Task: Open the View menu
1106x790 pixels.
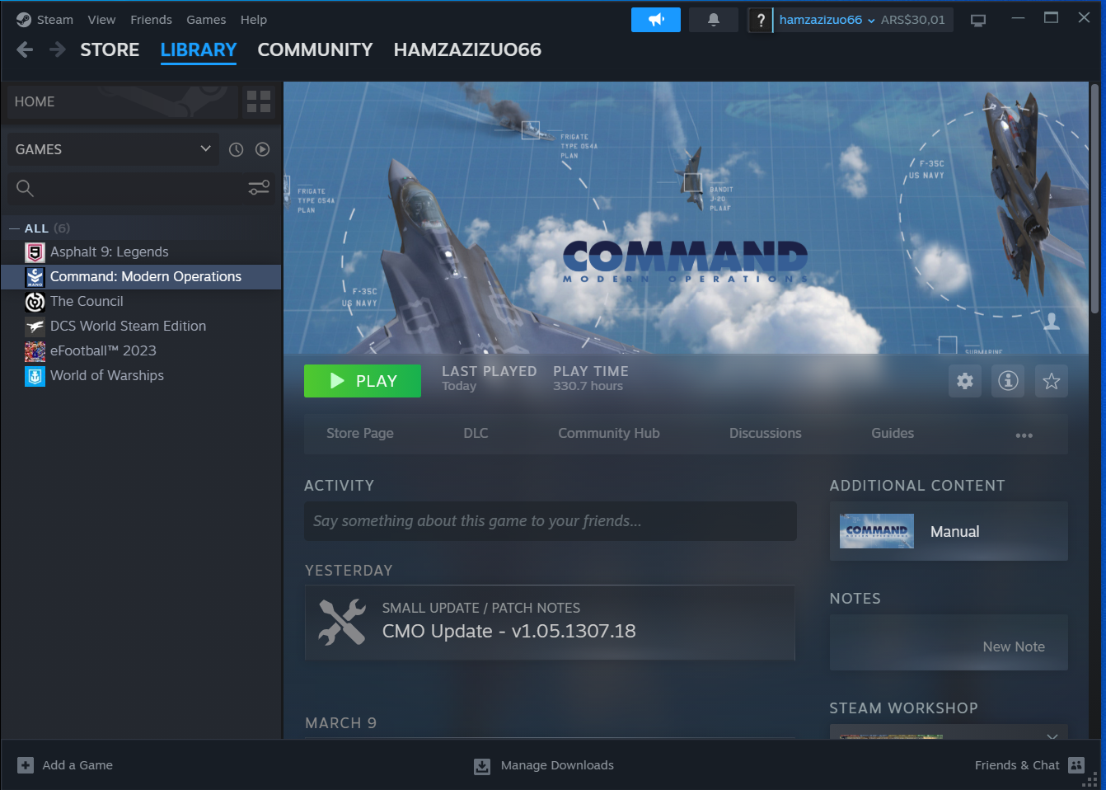Action: 101,20
